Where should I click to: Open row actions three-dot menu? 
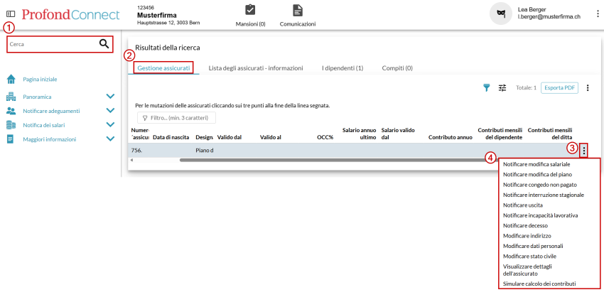(x=583, y=150)
